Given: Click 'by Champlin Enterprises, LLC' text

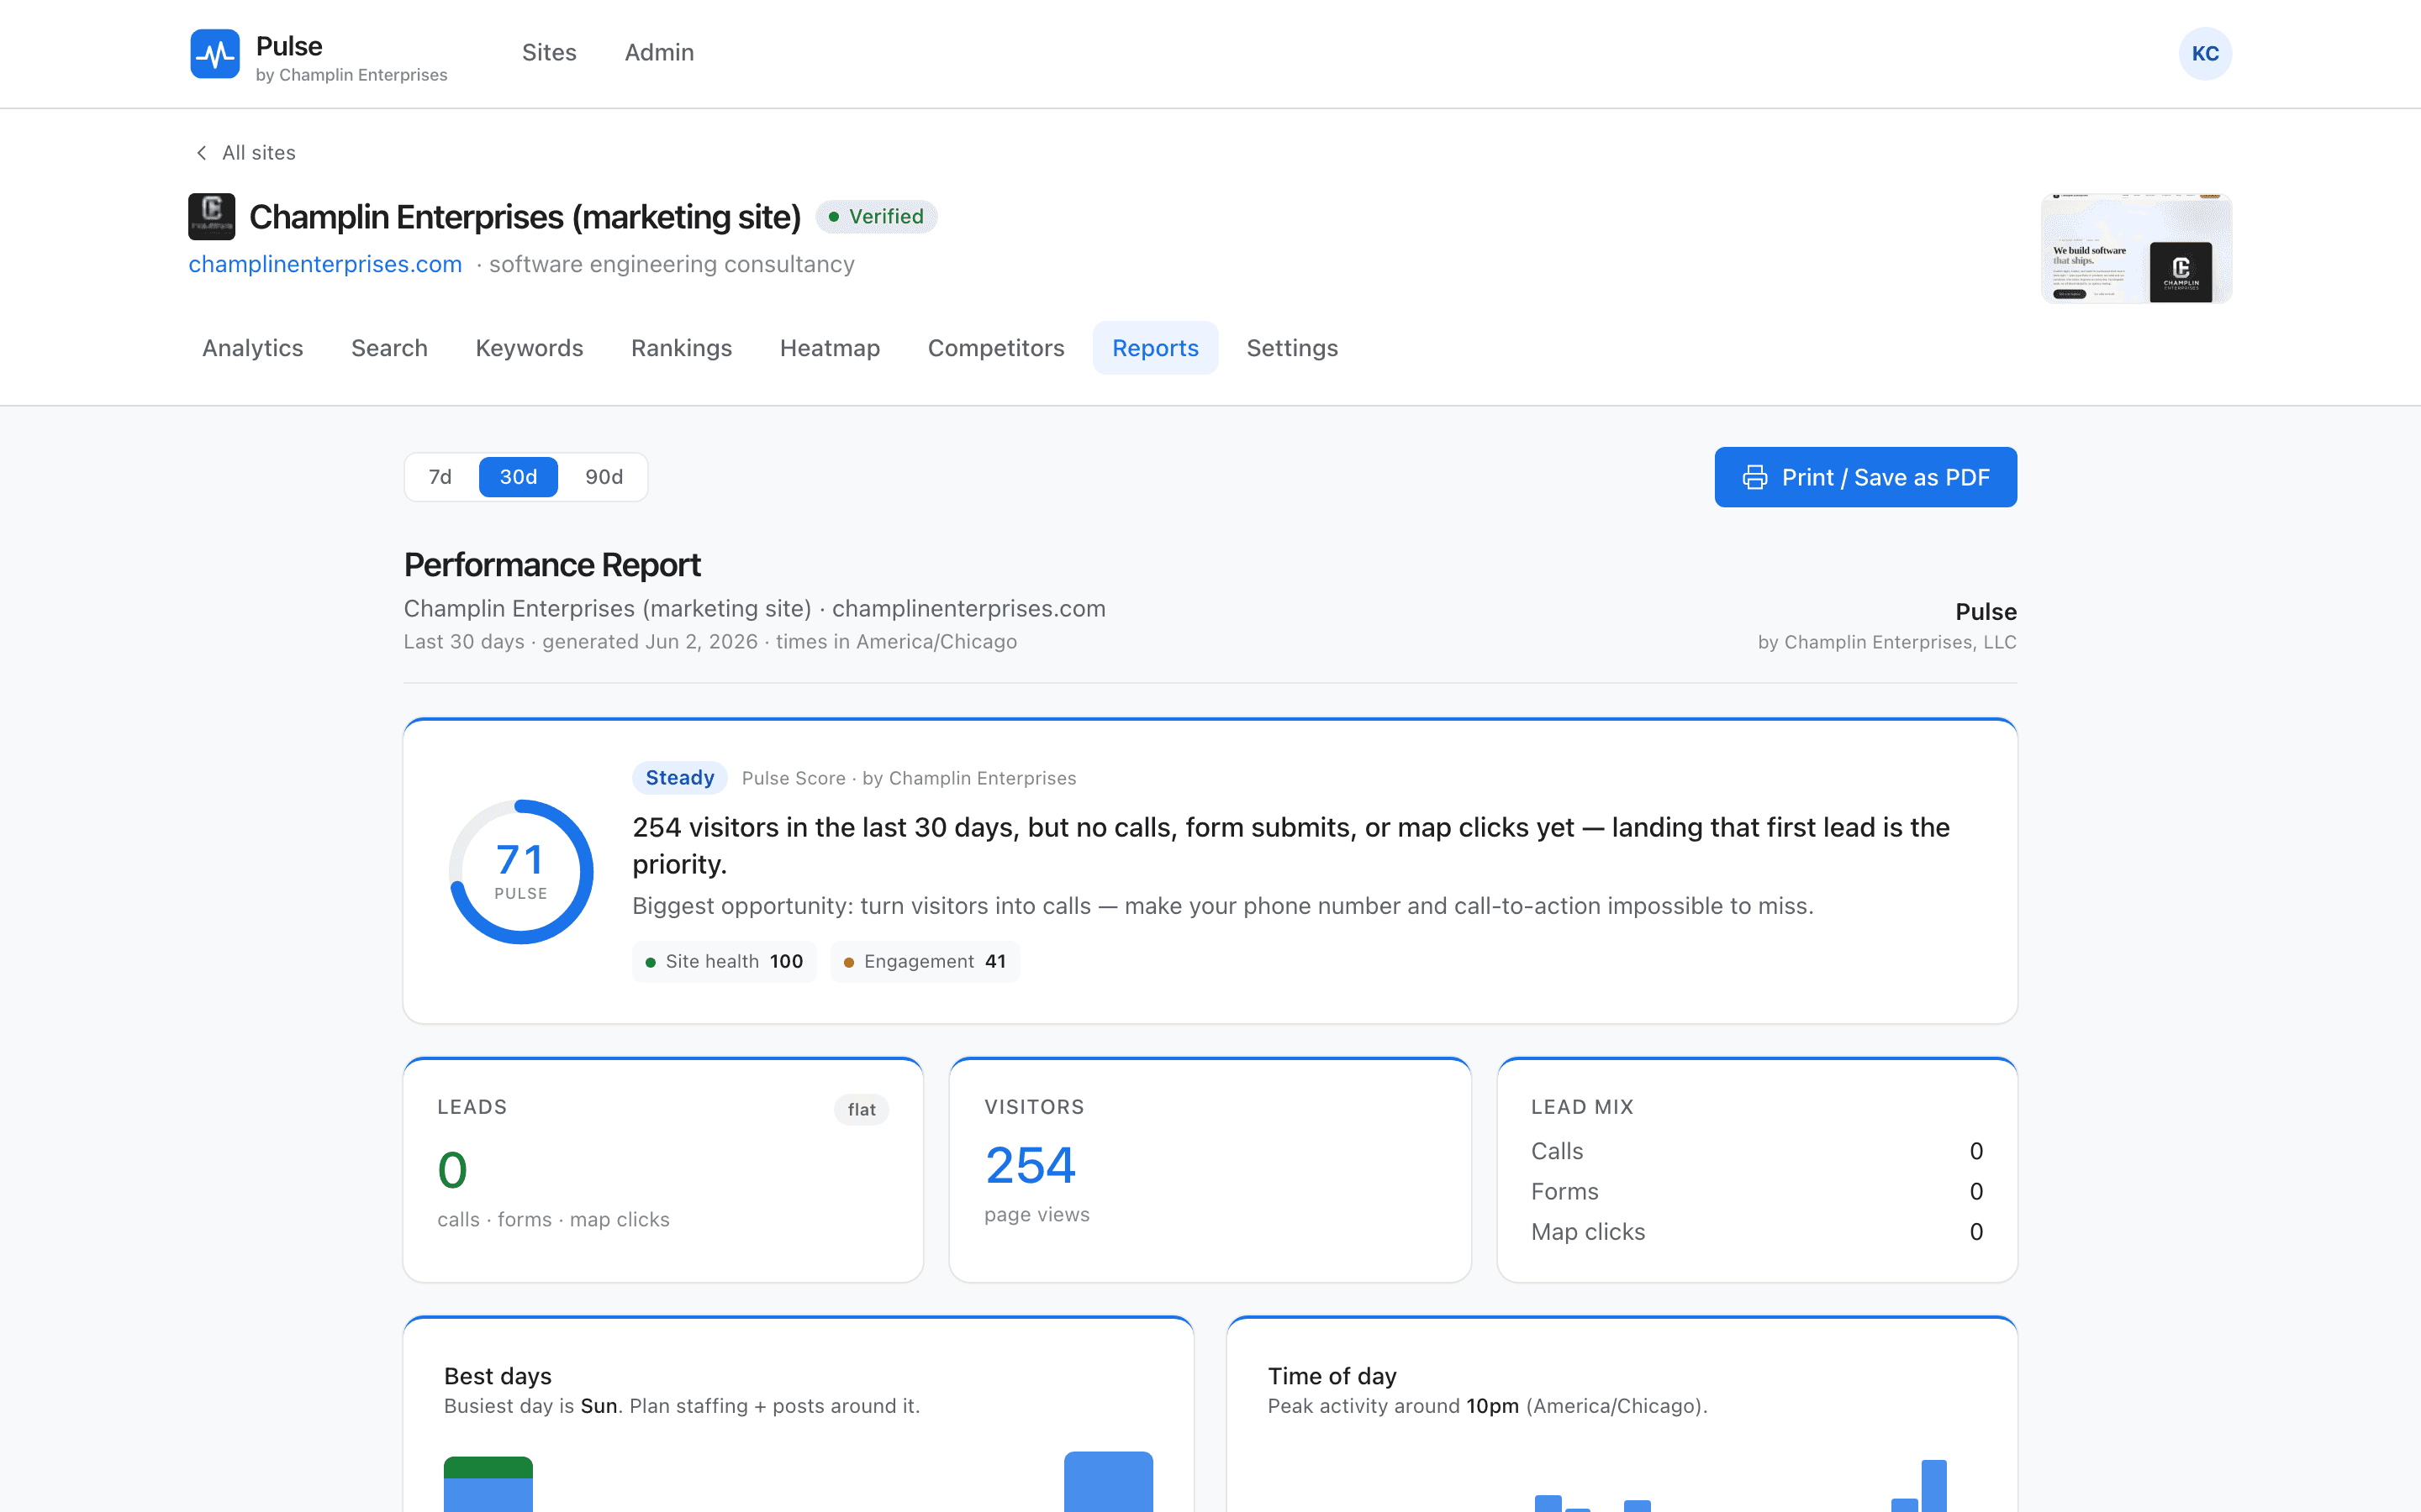Looking at the screenshot, I should coord(1886,642).
